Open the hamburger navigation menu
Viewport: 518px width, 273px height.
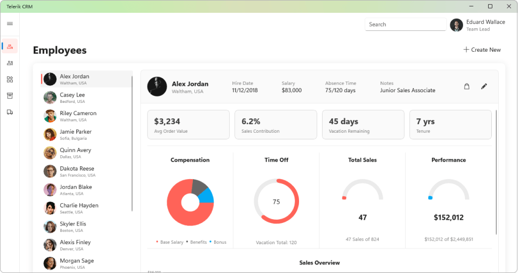point(10,24)
